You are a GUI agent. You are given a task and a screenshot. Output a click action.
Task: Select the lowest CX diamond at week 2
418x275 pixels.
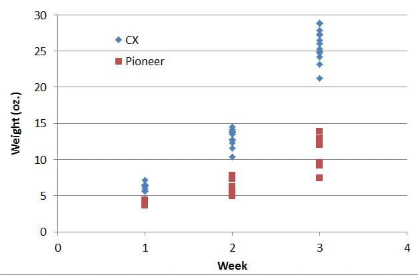point(232,157)
